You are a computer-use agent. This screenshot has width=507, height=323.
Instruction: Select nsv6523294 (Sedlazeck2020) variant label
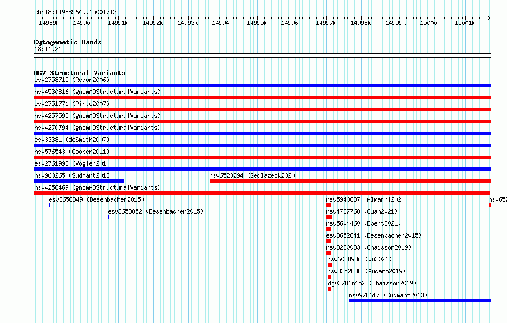click(254, 175)
